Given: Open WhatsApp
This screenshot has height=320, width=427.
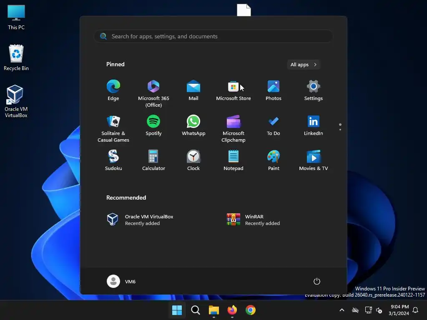Looking at the screenshot, I should click(x=193, y=125).
